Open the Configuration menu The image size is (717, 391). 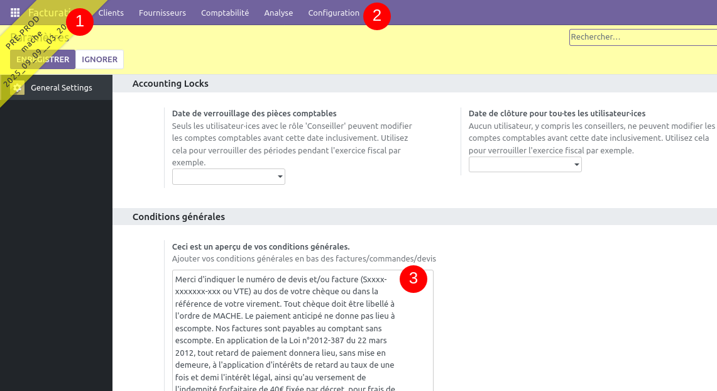[x=334, y=13]
